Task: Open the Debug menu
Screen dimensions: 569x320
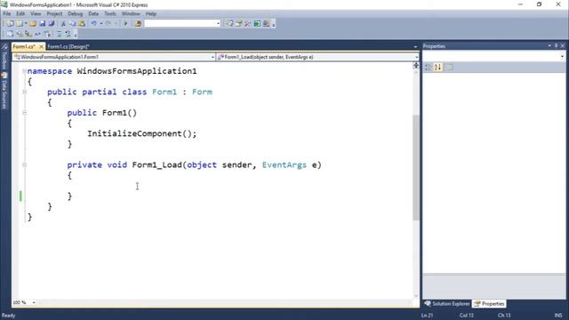Action: tap(75, 14)
